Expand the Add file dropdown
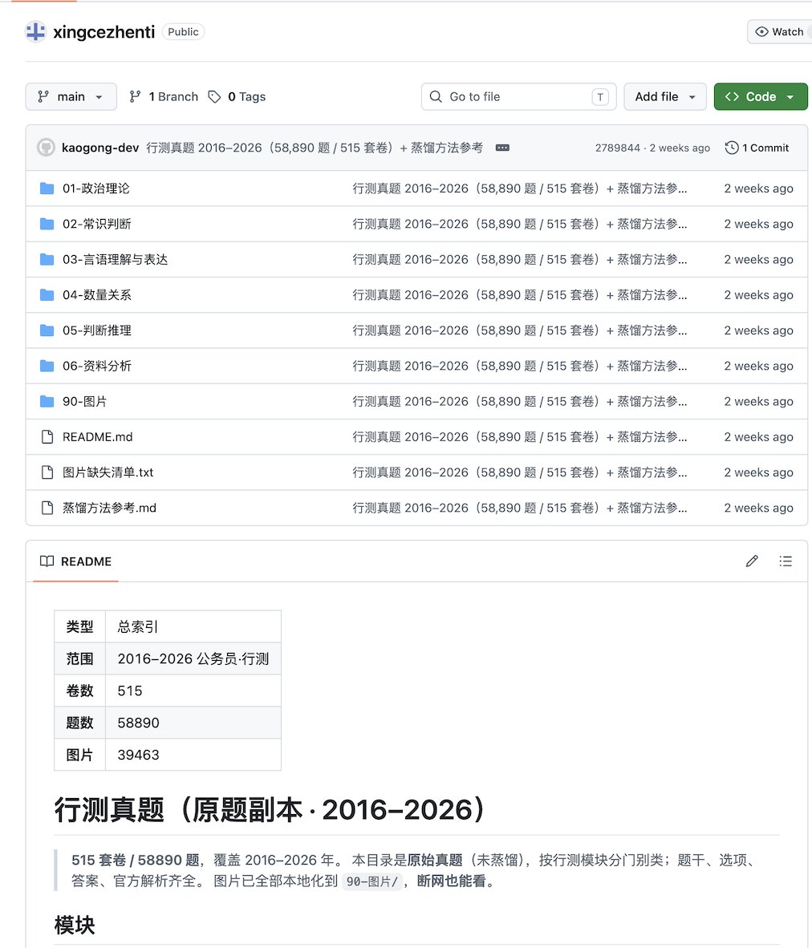812x948 pixels. click(665, 97)
